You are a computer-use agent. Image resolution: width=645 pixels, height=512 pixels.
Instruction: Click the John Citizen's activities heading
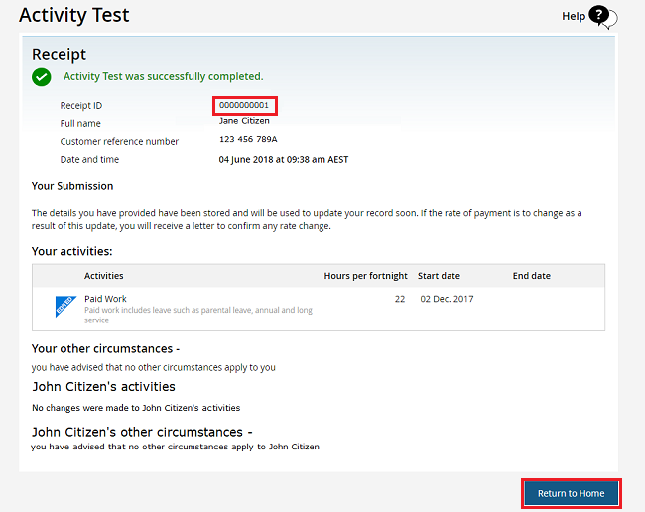(x=103, y=387)
